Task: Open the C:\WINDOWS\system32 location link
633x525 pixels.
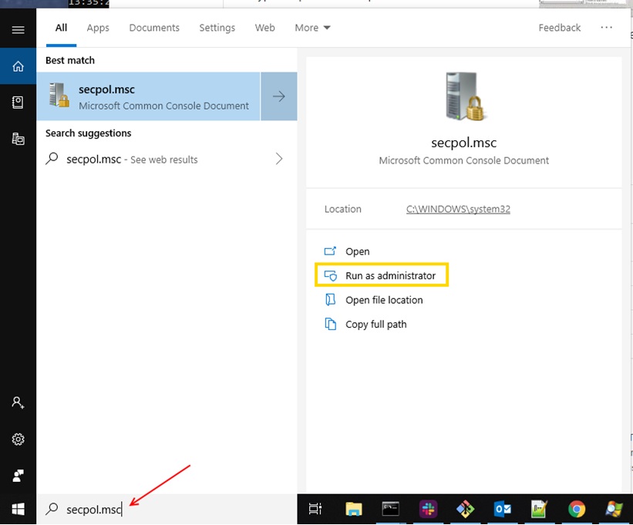Action: click(458, 209)
